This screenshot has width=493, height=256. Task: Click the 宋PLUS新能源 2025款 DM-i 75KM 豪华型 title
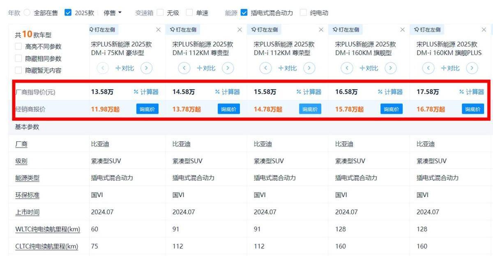coord(121,48)
